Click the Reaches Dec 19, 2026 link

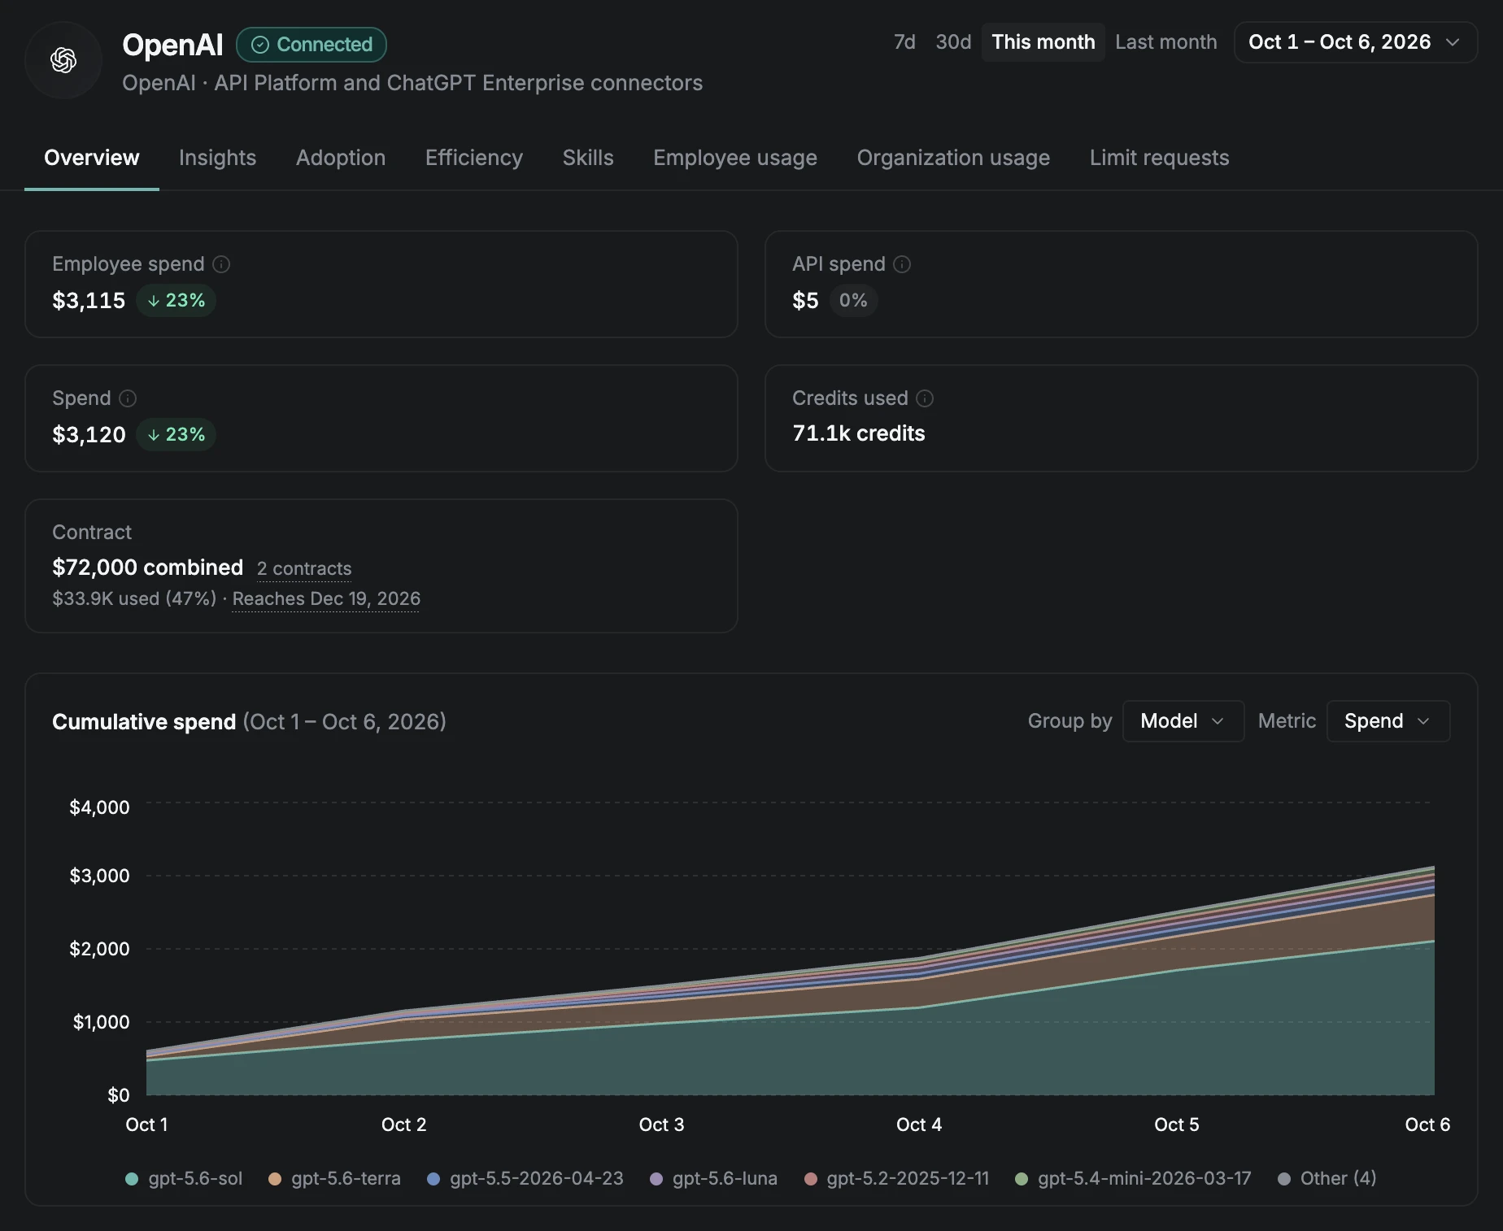point(326,599)
